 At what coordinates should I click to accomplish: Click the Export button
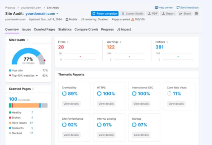click(x=168, y=14)
